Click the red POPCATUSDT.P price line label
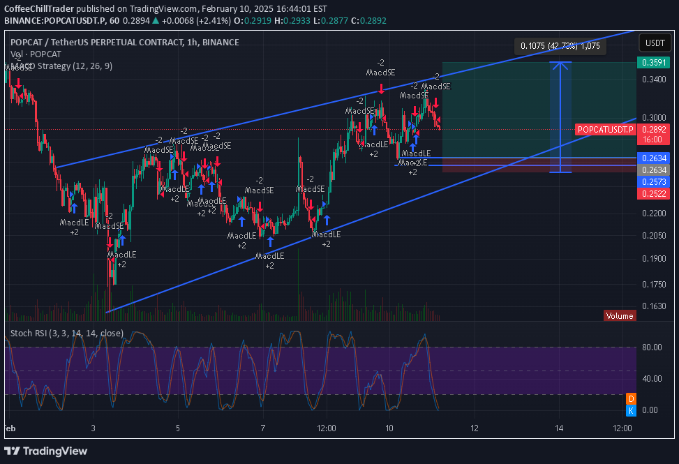The height and width of the screenshot is (464, 679). pos(606,129)
